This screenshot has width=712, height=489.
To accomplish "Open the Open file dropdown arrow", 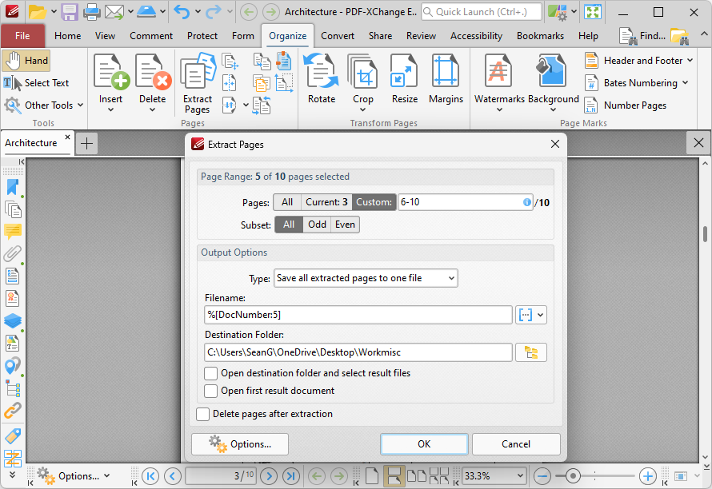I will [54, 12].
